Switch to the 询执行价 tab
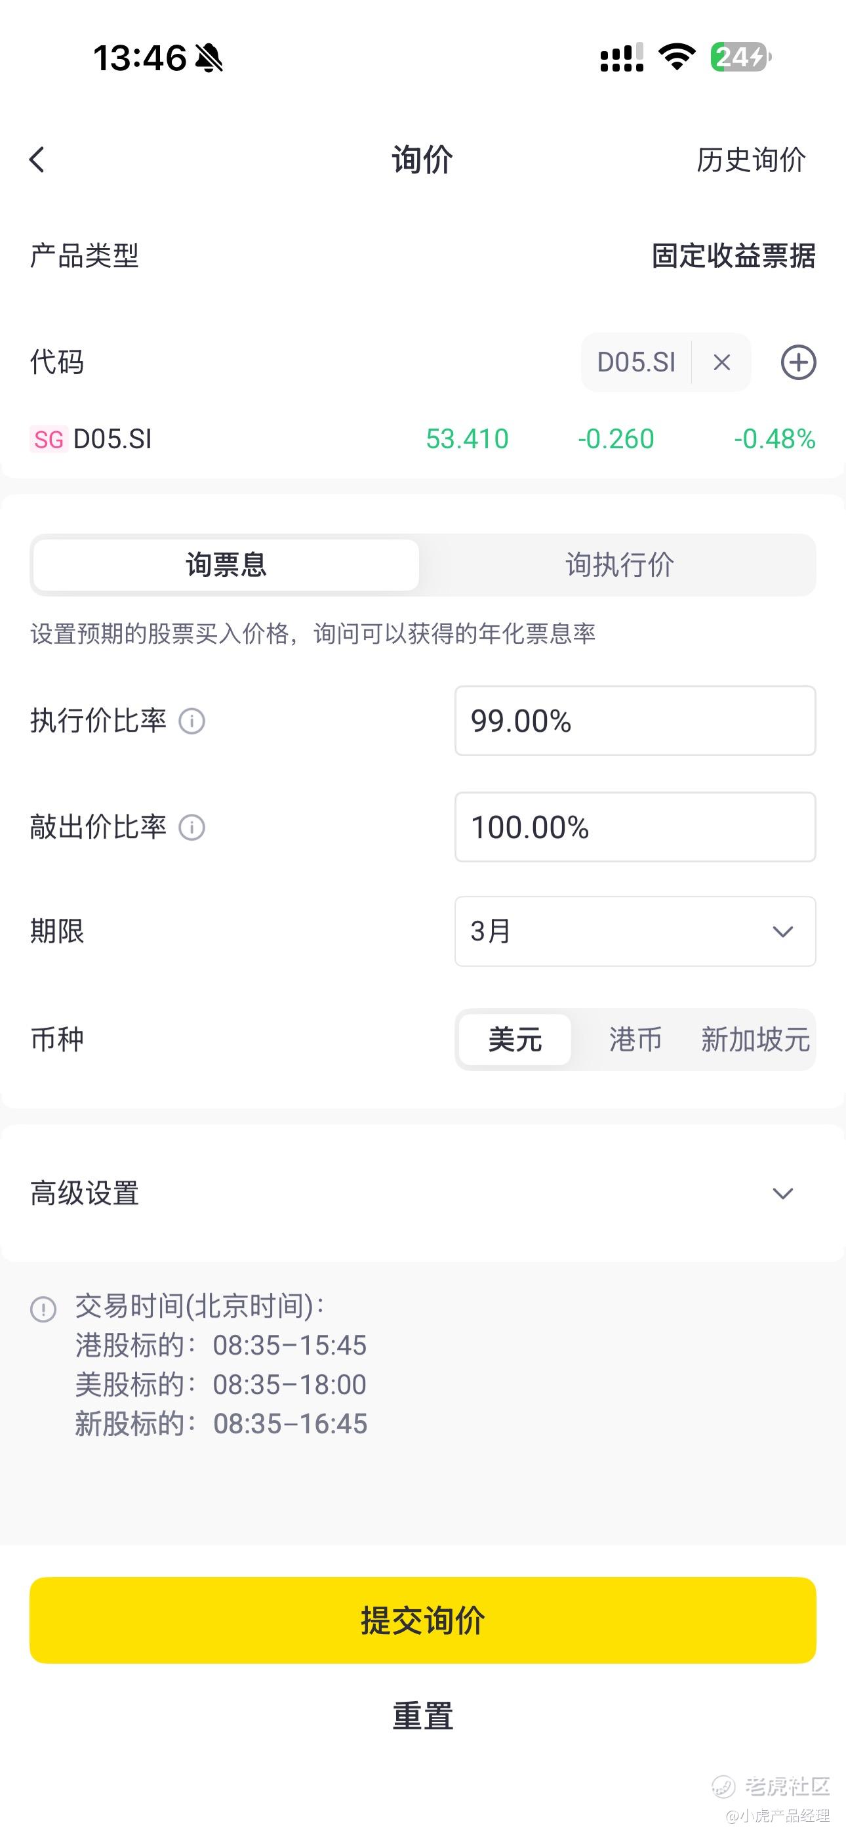This screenshot has height=1835, width=846. [619, 565]
